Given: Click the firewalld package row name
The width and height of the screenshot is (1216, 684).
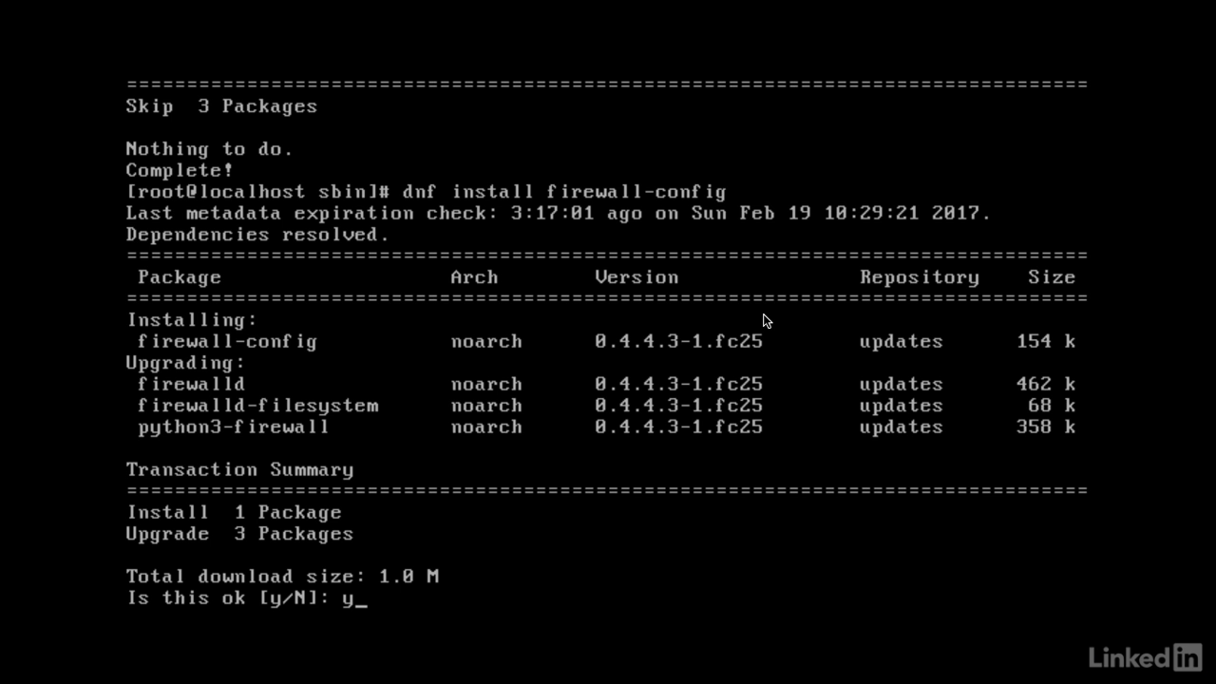Looking at the screenshot, I should click(x=191, y=384).
